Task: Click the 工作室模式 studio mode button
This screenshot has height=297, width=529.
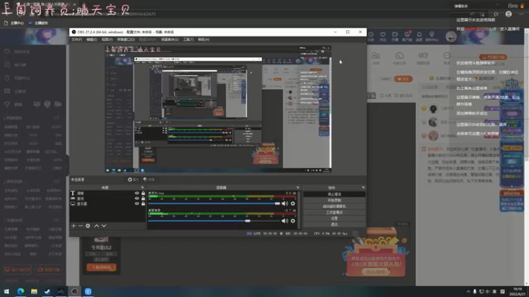Action: click(x=335, y=212)
